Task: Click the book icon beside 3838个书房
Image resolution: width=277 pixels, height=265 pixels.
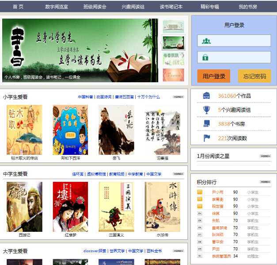Action: tap(206, 124)
